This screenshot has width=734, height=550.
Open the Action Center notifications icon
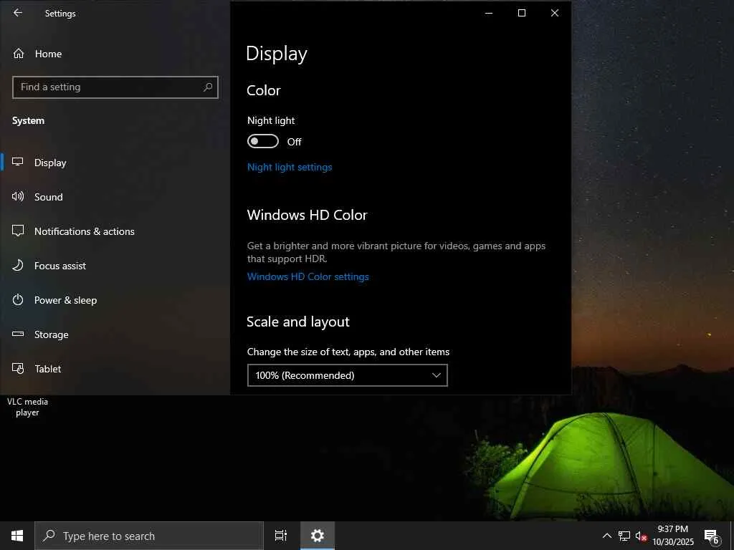(712, 536)
